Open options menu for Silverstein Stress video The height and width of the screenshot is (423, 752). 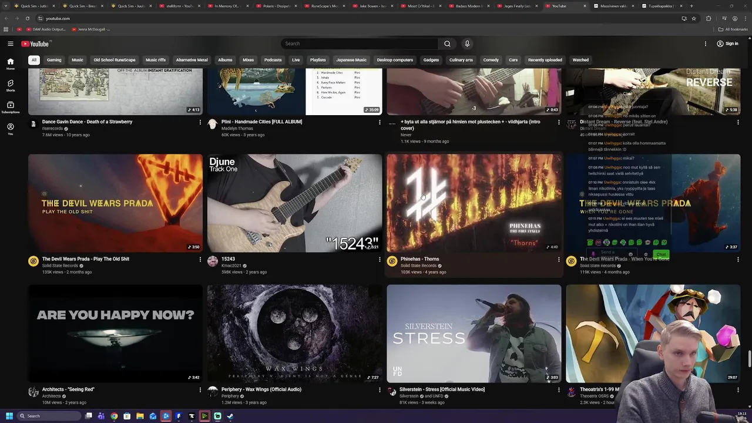[559, 390]
